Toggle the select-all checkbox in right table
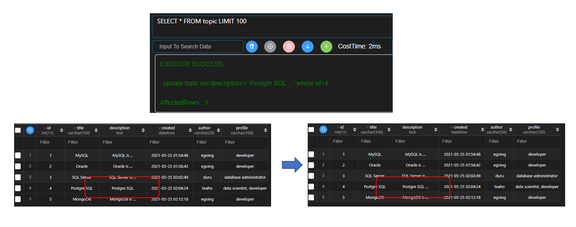The image size is (576, 227). (x=311, y=129)
